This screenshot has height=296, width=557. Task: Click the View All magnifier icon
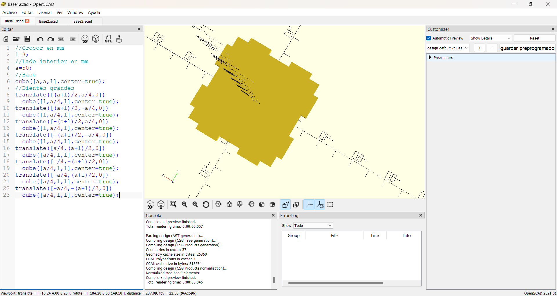click(x=173, y=204)
